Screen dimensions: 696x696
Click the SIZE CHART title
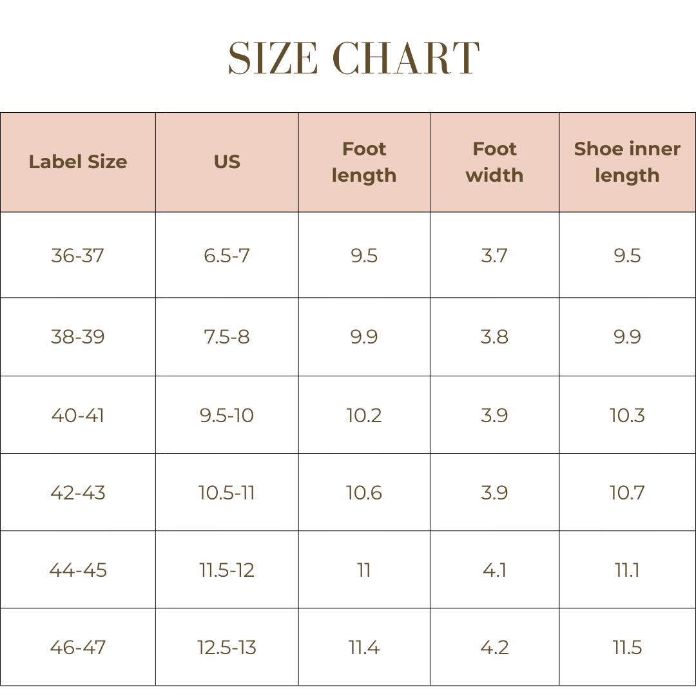354,59
